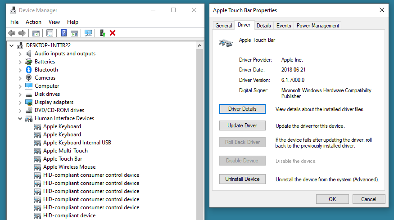Viewport: 394px width, 220px height.
Task: Expand the Display adapters category
Action: [20, 102]
